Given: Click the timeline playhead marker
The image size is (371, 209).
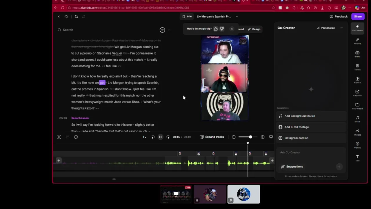Looking at the screenshot, I should (x=248, y=143).
